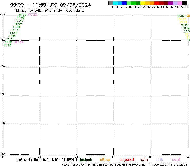This screenshot has height=167, width=190.
Task: Click the swot satellite legend label
Action: (x=176, y=160)
